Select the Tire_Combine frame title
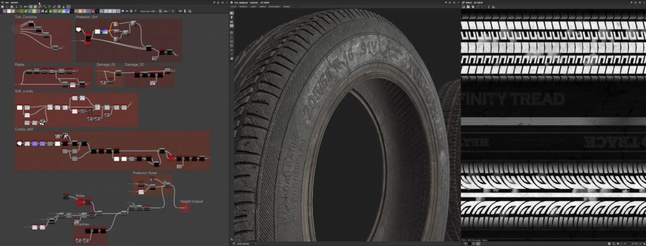 (x=26, y=17)
